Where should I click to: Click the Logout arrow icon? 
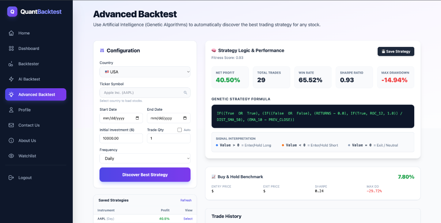(11, 178)
